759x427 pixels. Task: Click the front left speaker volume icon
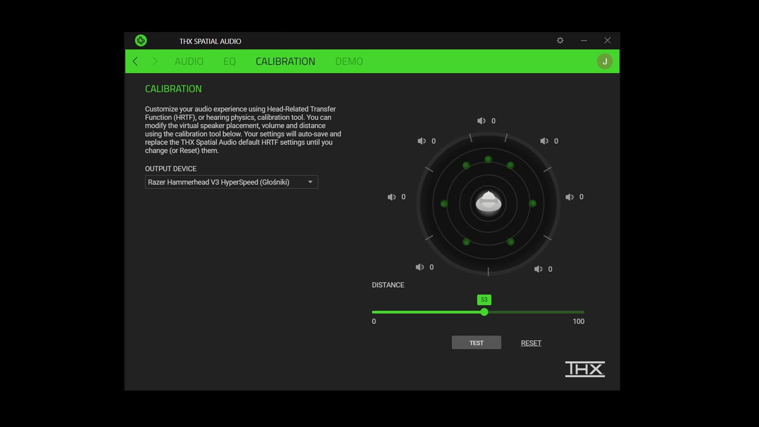click(x=422, y=141)
